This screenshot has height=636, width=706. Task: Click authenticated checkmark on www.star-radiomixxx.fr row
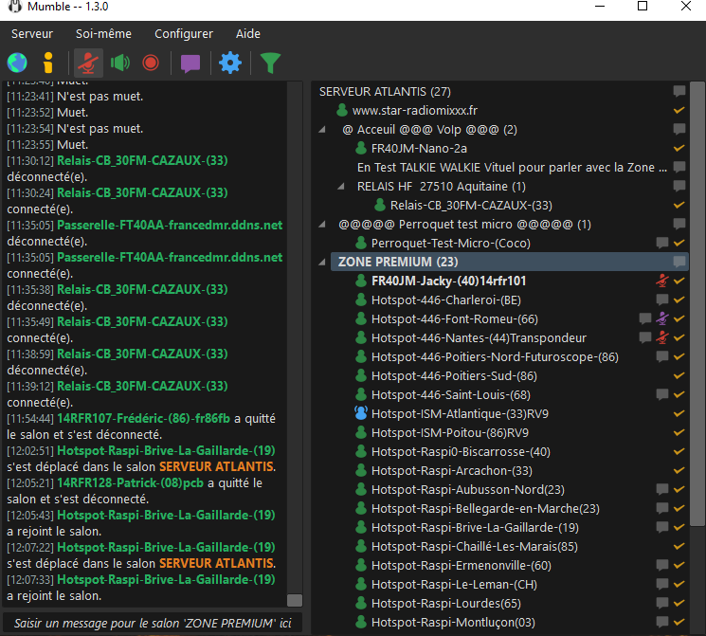(679, 110)
